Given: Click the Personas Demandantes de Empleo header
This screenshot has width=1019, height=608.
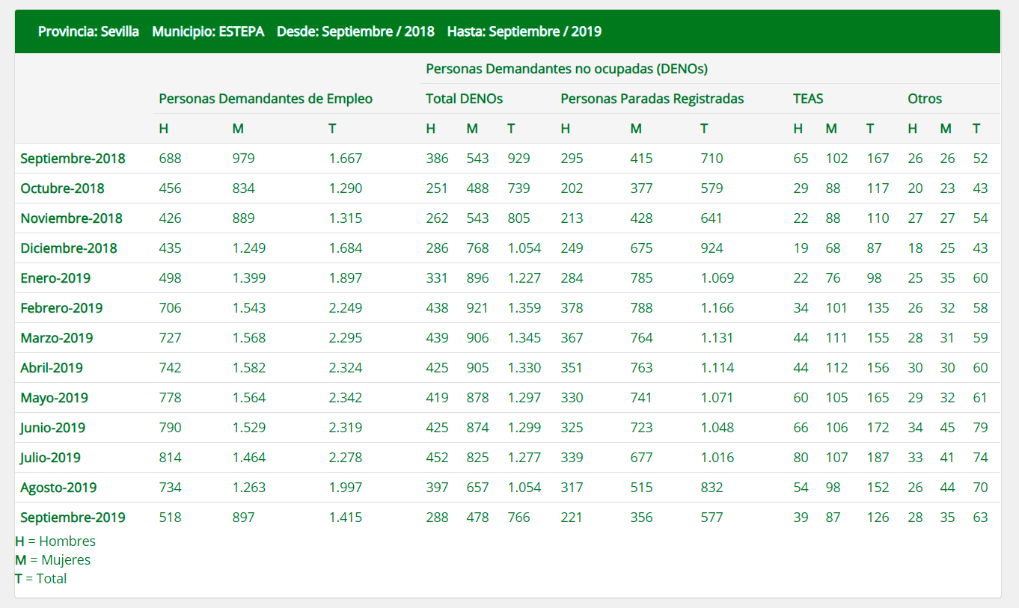Looking at the screenshot, I should [x=266, y=99].
